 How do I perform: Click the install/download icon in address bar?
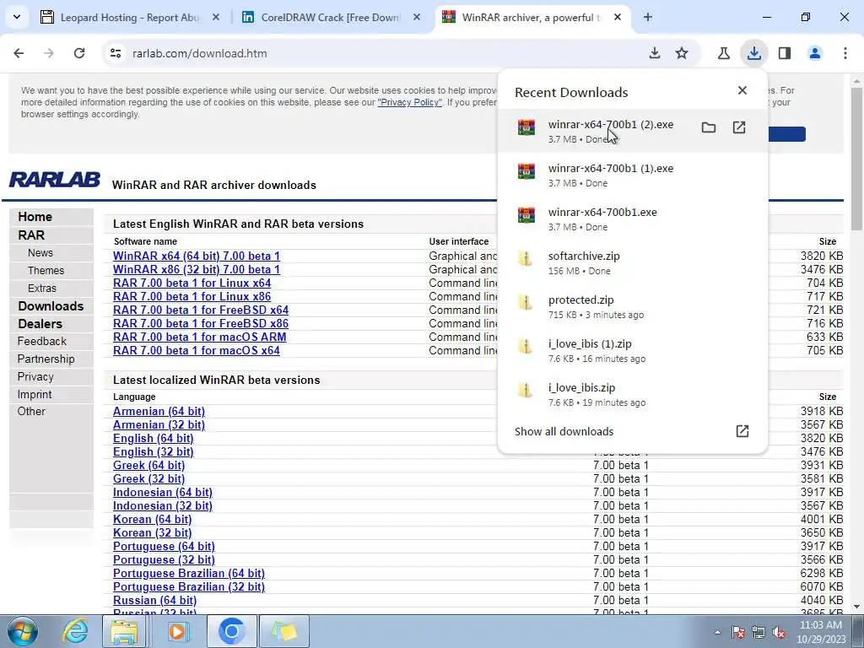[655, 53]
